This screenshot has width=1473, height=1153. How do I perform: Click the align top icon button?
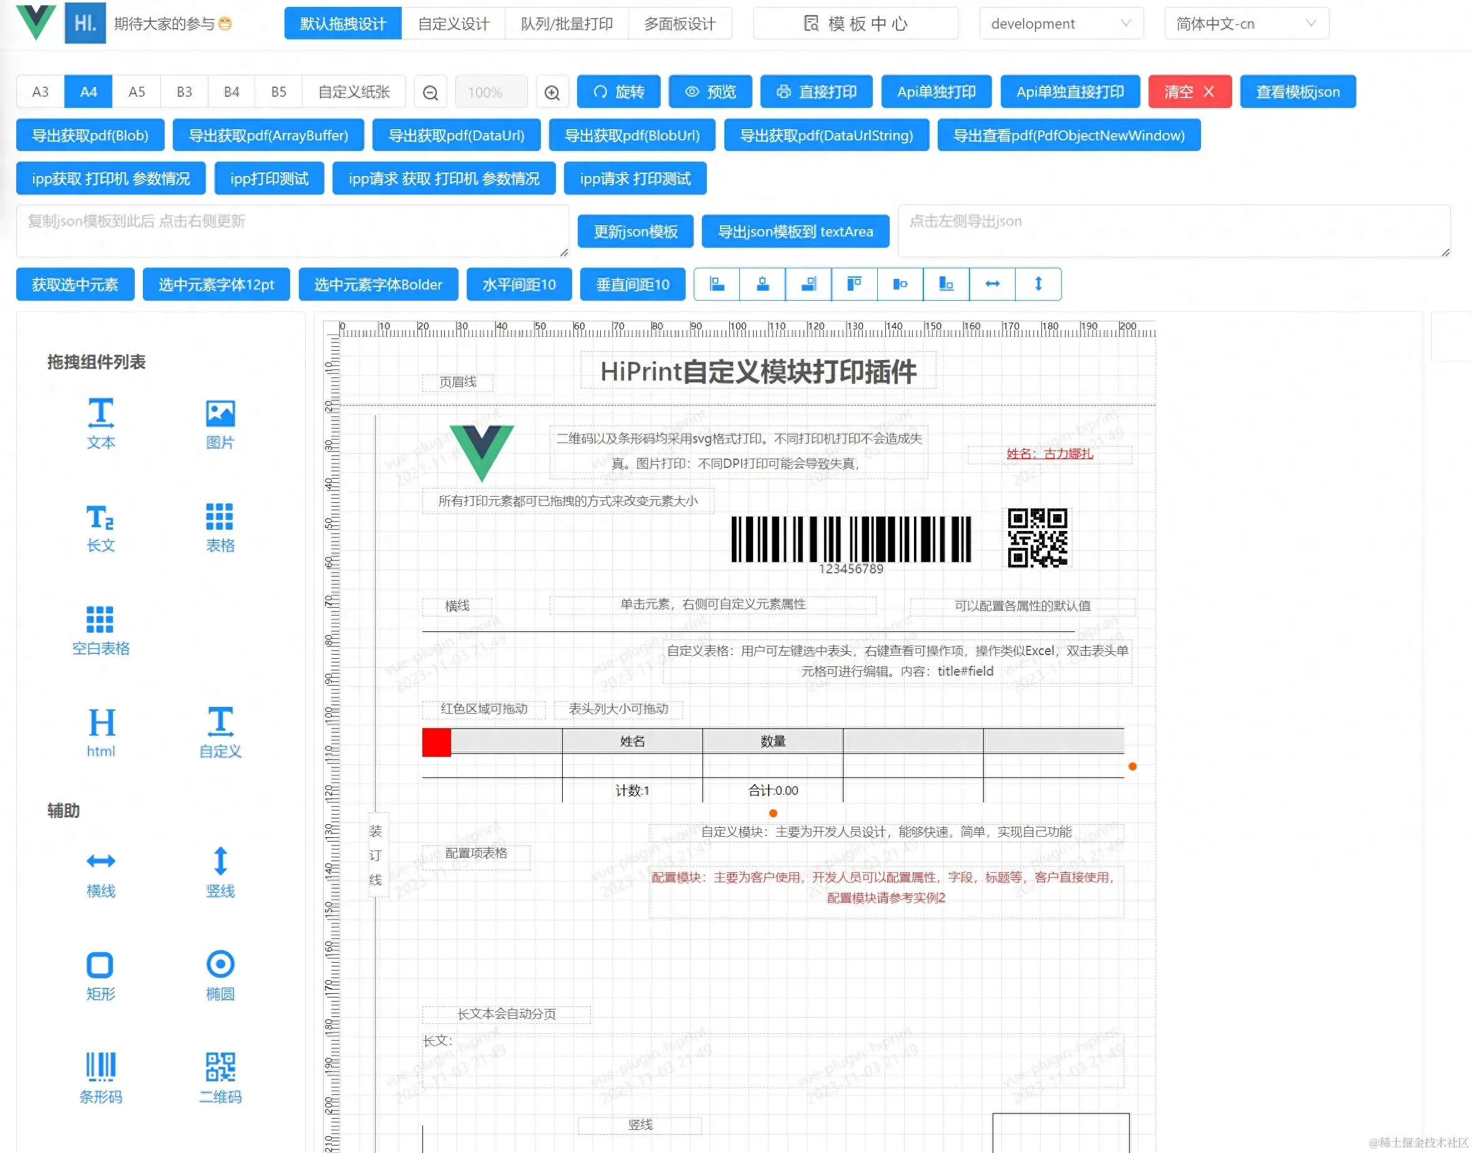click(x=855, y=285)
